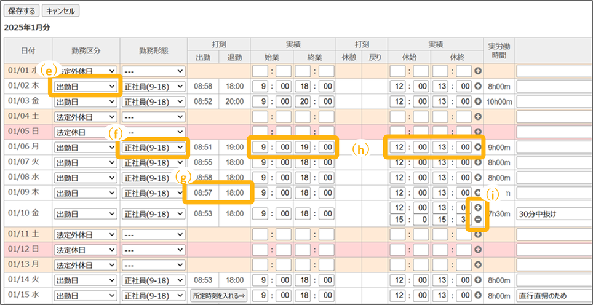The width and height of the screenshot is (593, 305).
Task: Select end hour field showing 20 on 01/03
Action: point(306,101)
